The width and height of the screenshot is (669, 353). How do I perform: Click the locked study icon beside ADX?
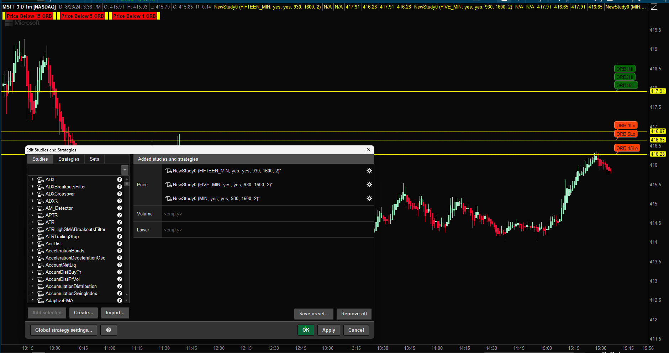coord(41,180)
